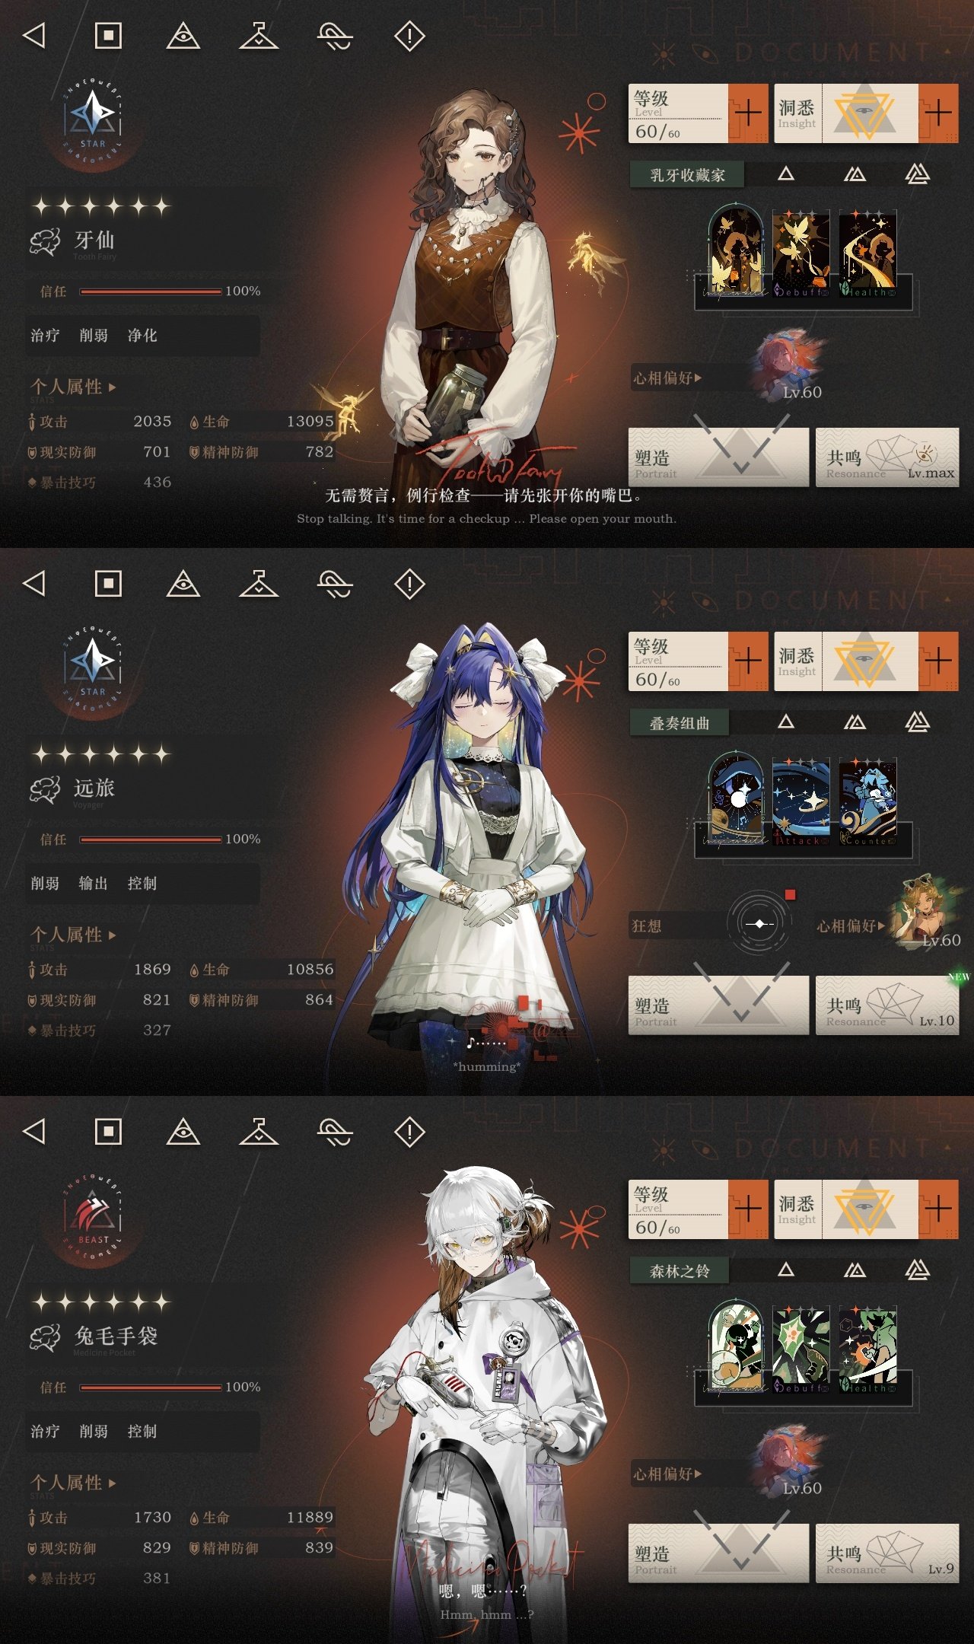Tap square home icon on Voyager screen
Screen dimensions: 974x1644
tap(108, 584)
